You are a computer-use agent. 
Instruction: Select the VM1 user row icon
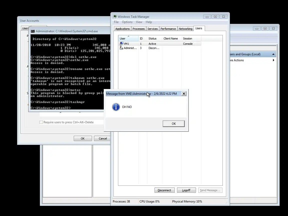(x=121, y=44)
